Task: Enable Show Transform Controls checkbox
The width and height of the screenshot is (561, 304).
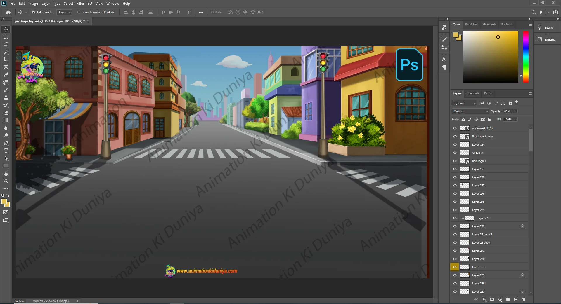Action: [79, 12]
